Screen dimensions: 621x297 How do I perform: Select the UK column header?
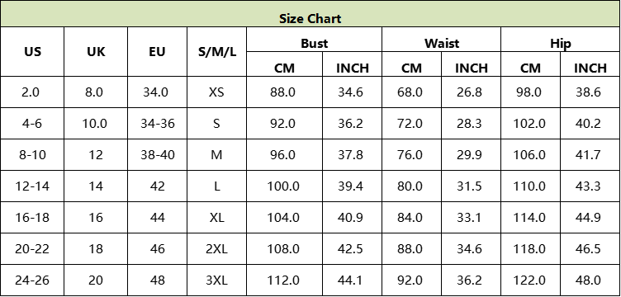96,52
